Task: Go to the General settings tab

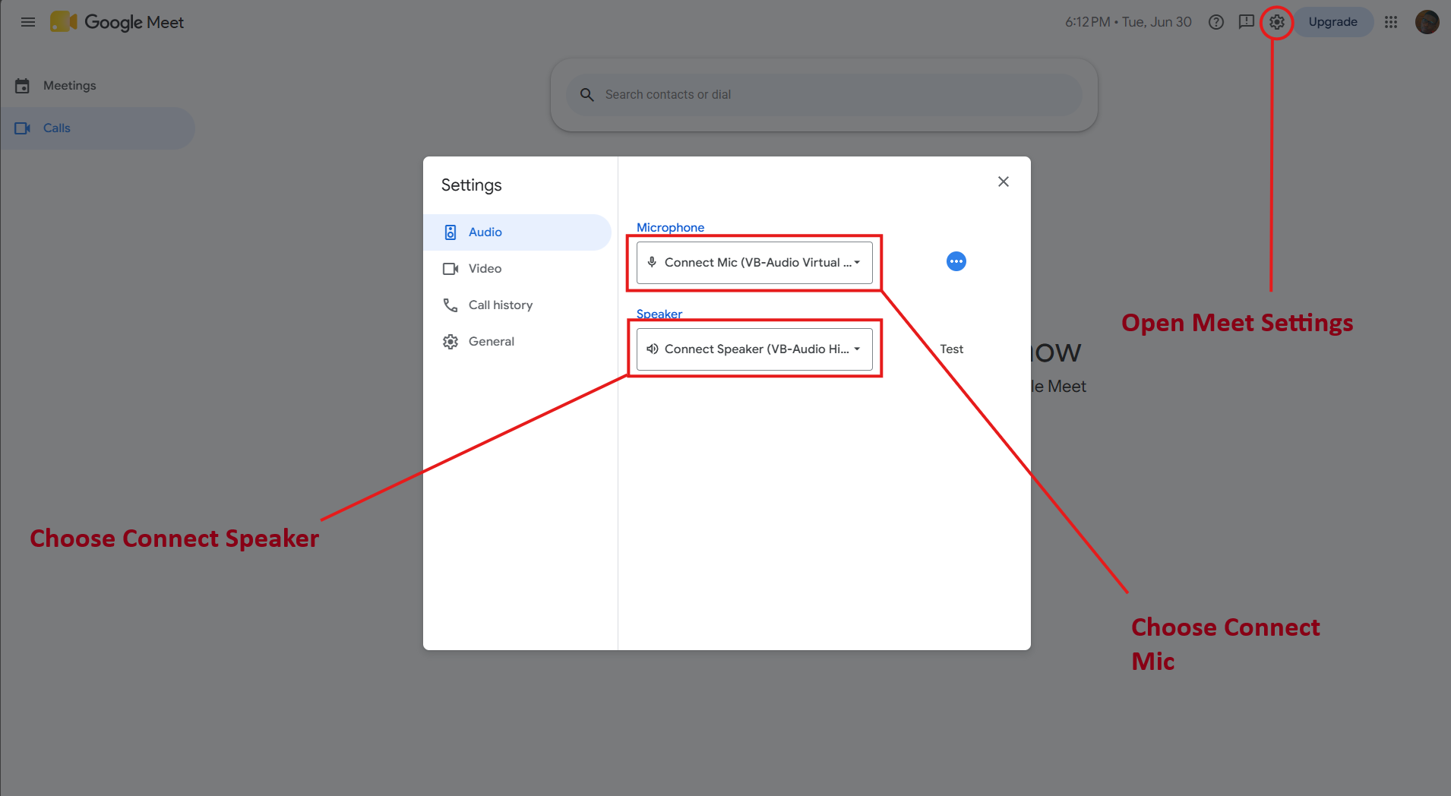Action: 517,342
